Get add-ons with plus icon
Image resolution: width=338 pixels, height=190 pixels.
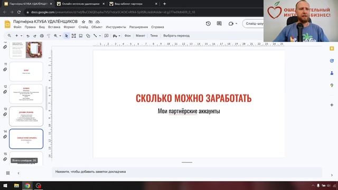[x=332, y=105]
